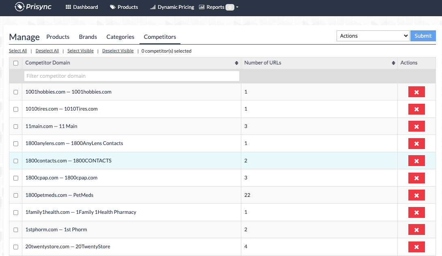Delete the 1010tires.com competitor

(x=416, y=109)
